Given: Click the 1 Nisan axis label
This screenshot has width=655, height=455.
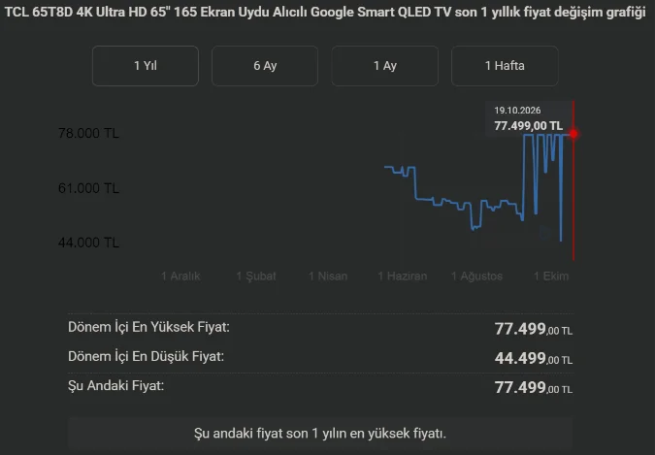Looking at the screenshot, I should (328, 276).
